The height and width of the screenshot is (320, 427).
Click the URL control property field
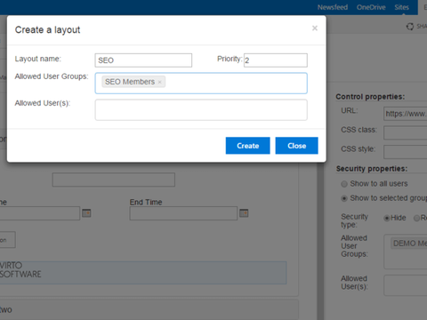point(406,114)
